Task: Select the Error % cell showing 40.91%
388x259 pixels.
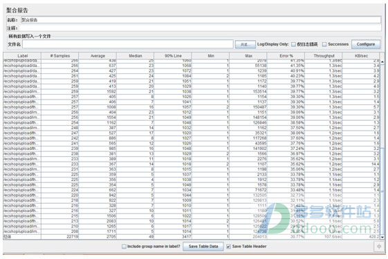Action: point(286,70)
